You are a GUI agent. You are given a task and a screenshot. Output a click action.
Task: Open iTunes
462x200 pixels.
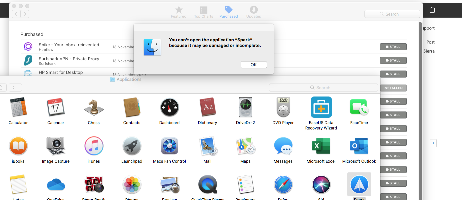(x=94, y=146)
